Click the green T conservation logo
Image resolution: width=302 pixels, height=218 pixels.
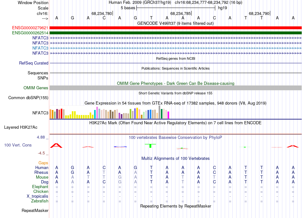[150, 146]
